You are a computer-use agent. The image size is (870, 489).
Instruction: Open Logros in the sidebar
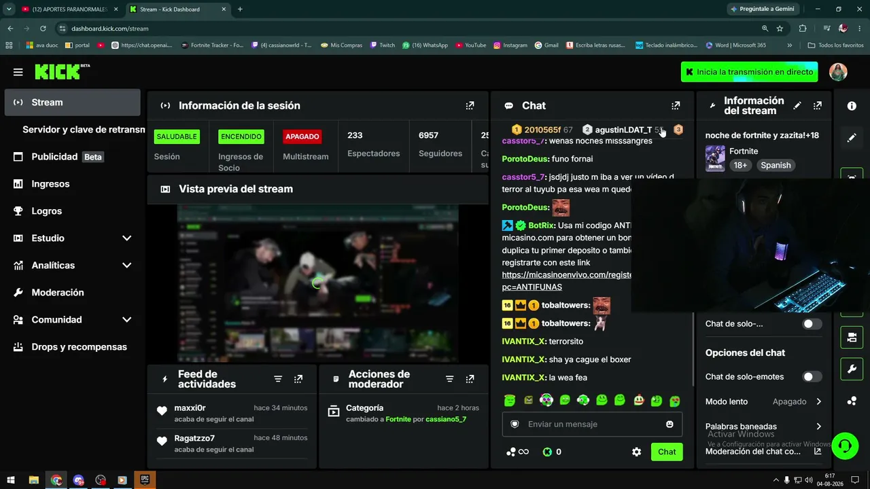[73, 211]
